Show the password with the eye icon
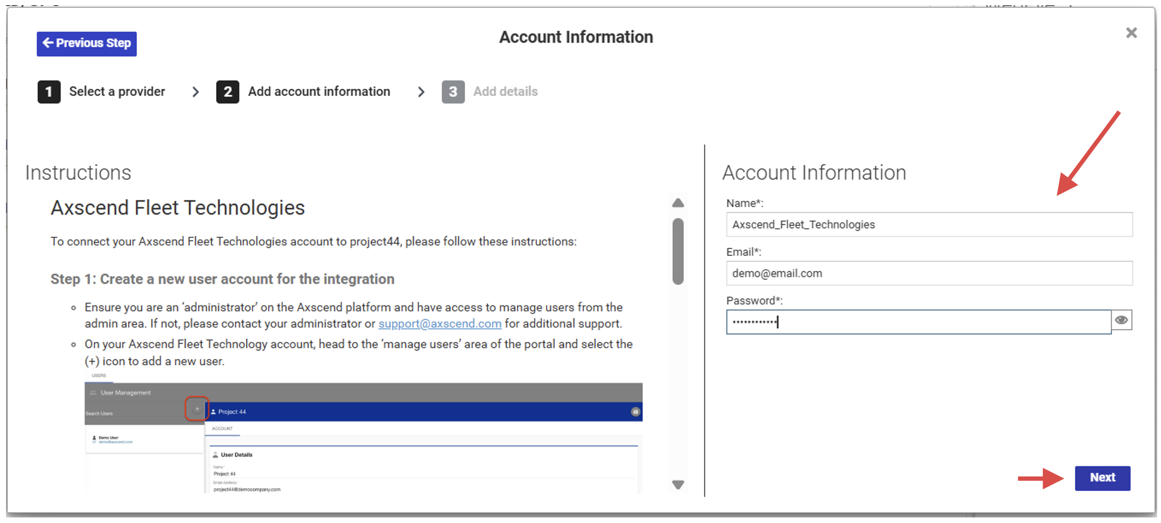Screen dimensions: 1161x523 pyautogui.click(x=1121, y=320)
